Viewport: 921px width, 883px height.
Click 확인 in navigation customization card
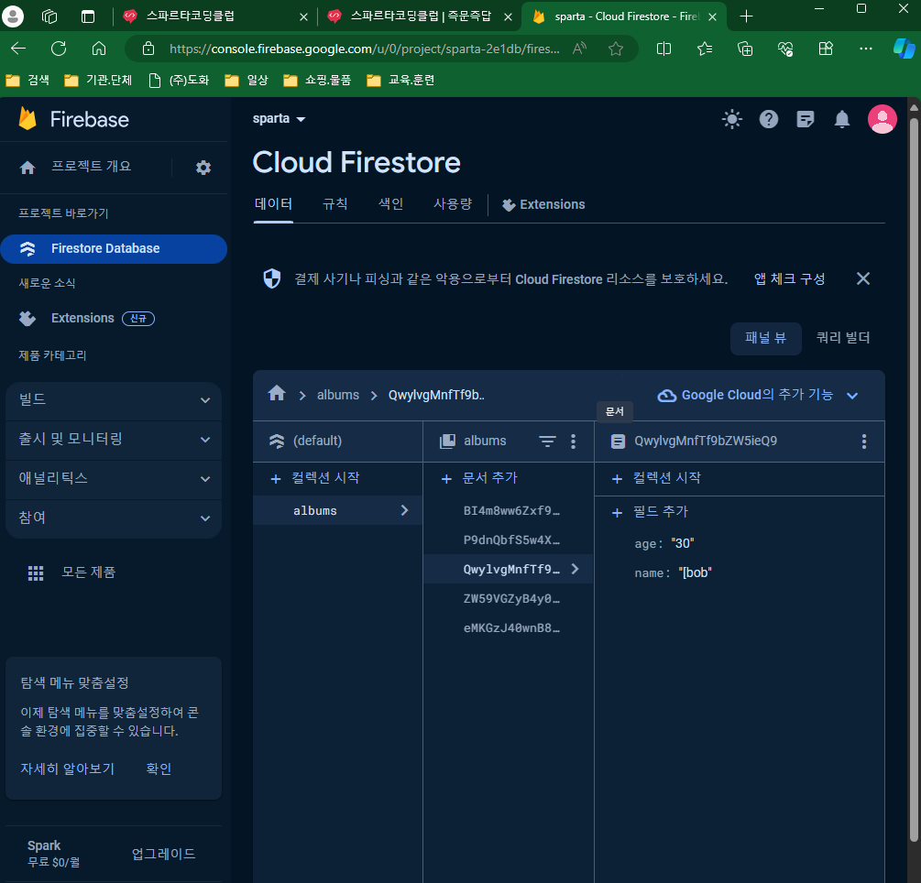(x=159, y=769)
